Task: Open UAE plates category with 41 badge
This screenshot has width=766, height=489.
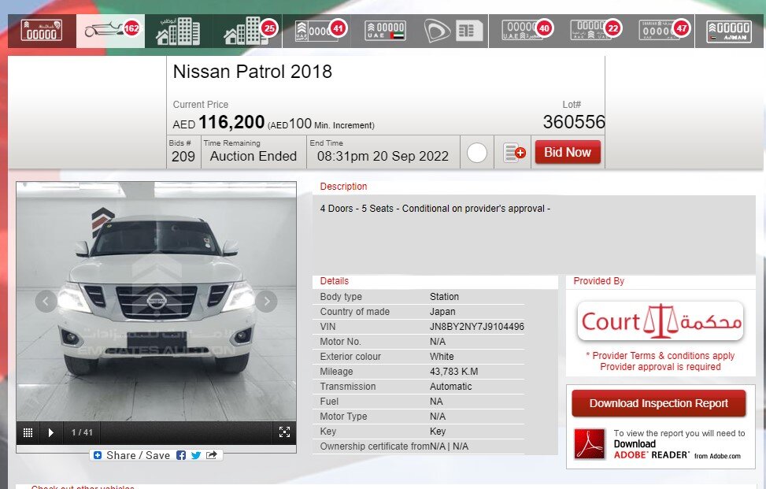Action: [x=316, y=31]
